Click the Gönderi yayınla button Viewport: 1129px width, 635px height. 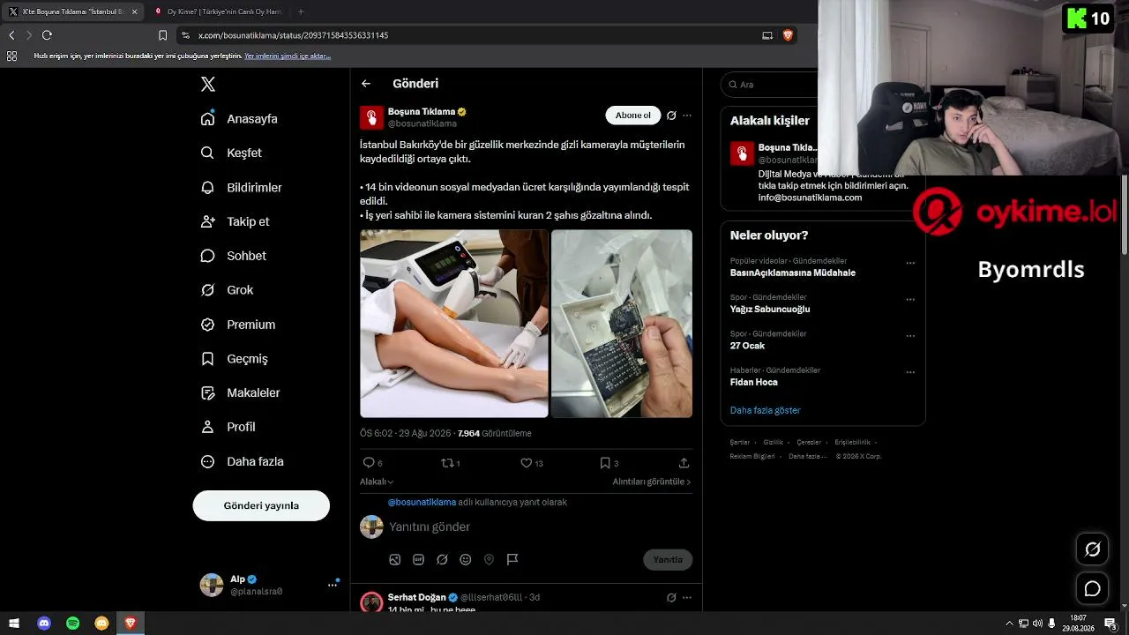point(261,505)
